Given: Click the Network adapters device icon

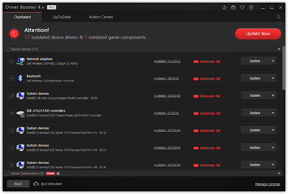Looking at the screenshot, I should coord(20,61).
